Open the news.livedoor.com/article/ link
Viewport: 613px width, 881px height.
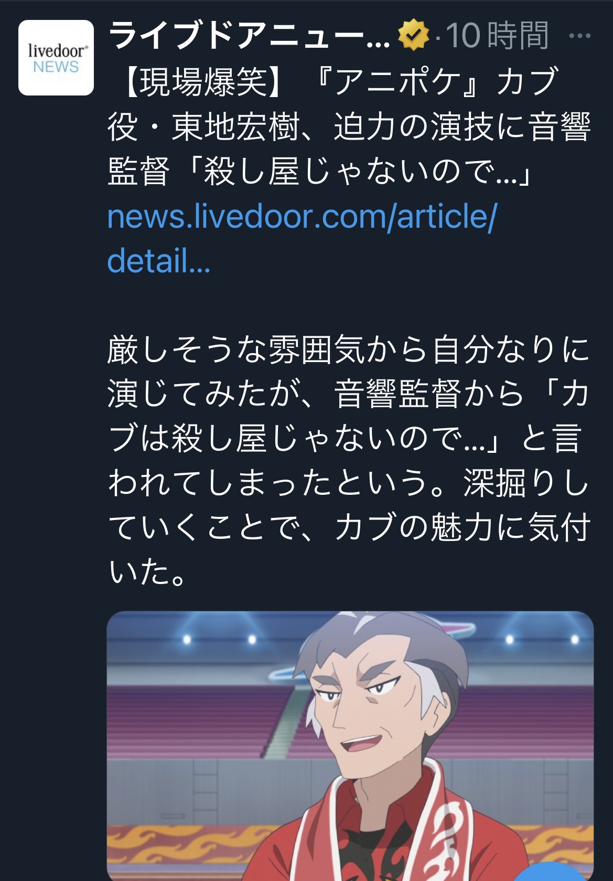click(x=302, y=217)
